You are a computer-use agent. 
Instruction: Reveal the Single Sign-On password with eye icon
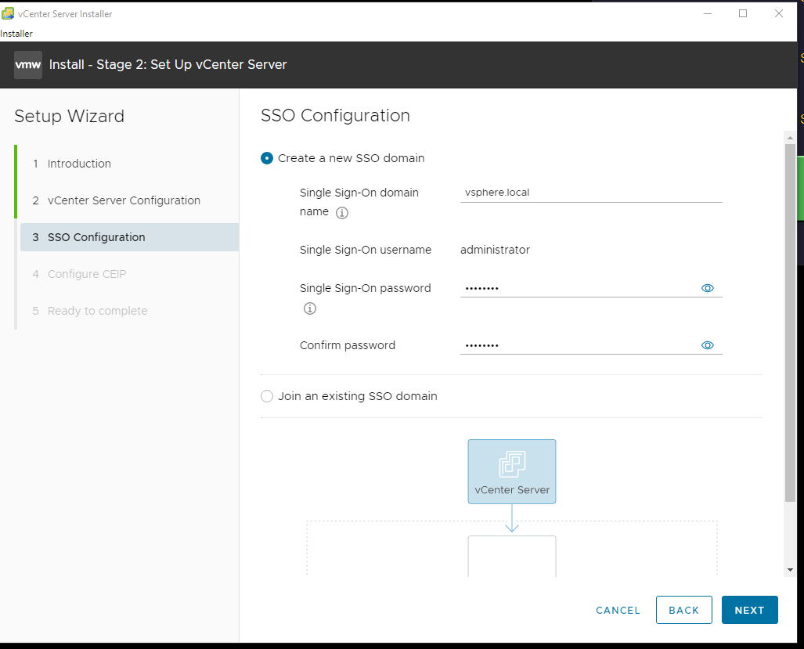[x=707, y=288]
